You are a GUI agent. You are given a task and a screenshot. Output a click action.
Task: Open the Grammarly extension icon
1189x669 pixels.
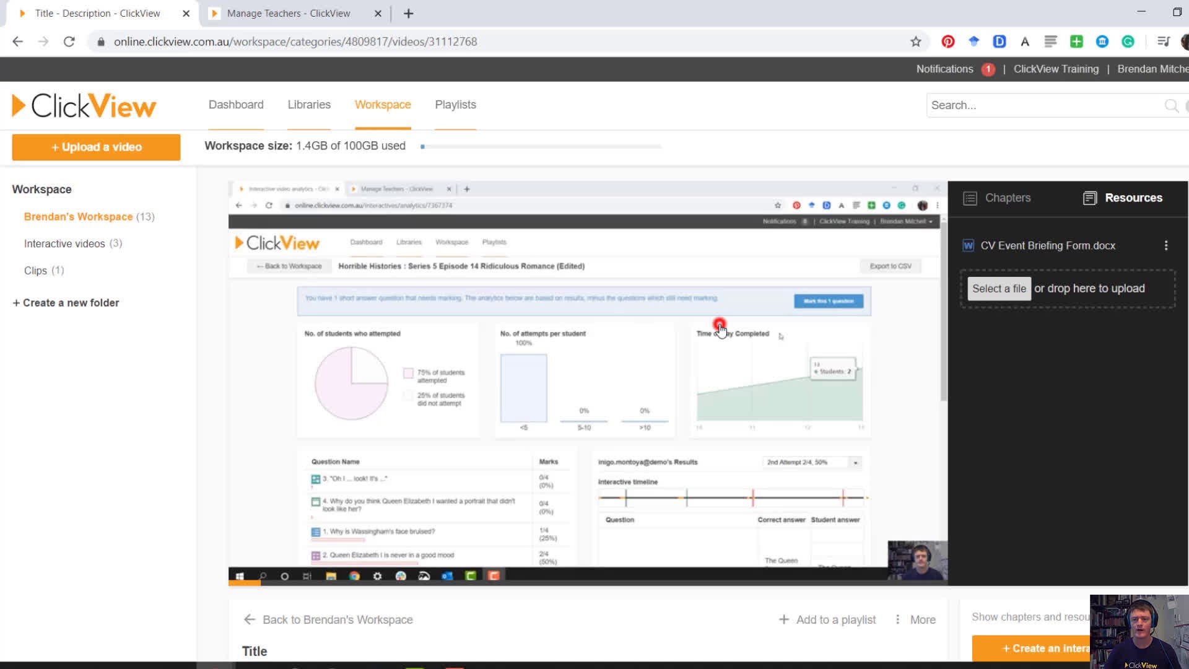1128,42
